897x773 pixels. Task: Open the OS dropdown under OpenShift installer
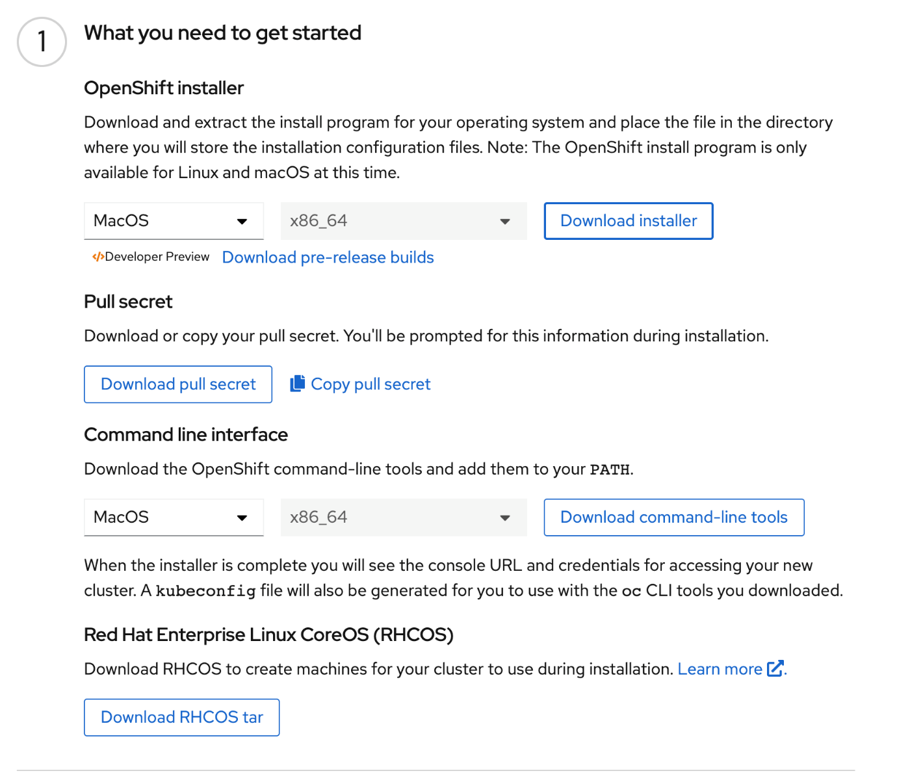pos(173,221)
